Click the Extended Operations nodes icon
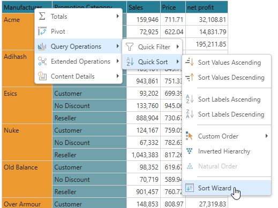This screenshot has width=278, height=208. 42,61
